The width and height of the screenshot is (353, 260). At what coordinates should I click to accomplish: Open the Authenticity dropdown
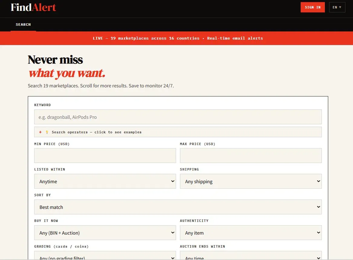(251, 233)
